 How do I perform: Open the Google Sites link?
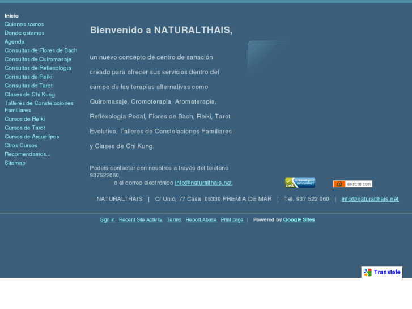299,220
